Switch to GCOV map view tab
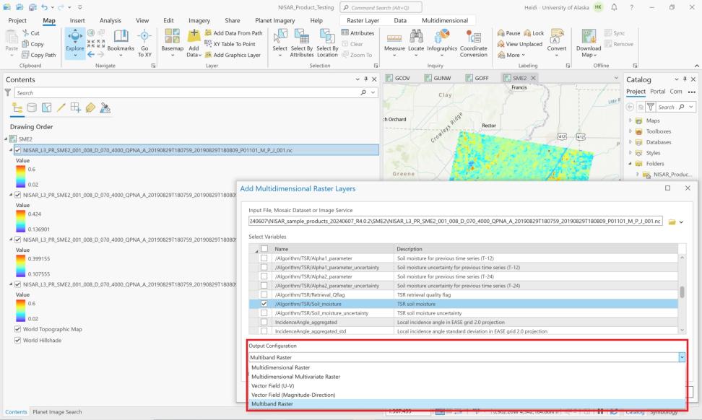 click(x=397, y=78)
